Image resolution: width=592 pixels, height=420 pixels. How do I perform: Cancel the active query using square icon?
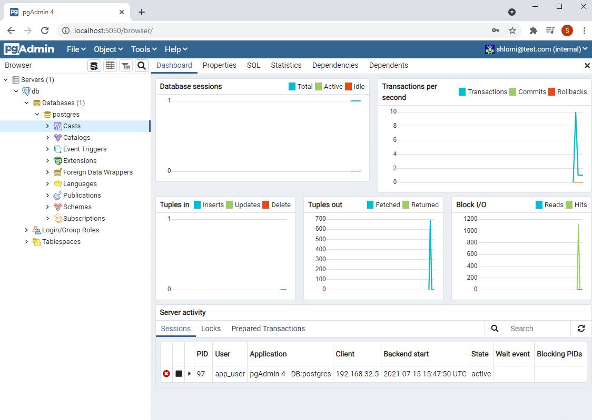[x=178, y=374]
